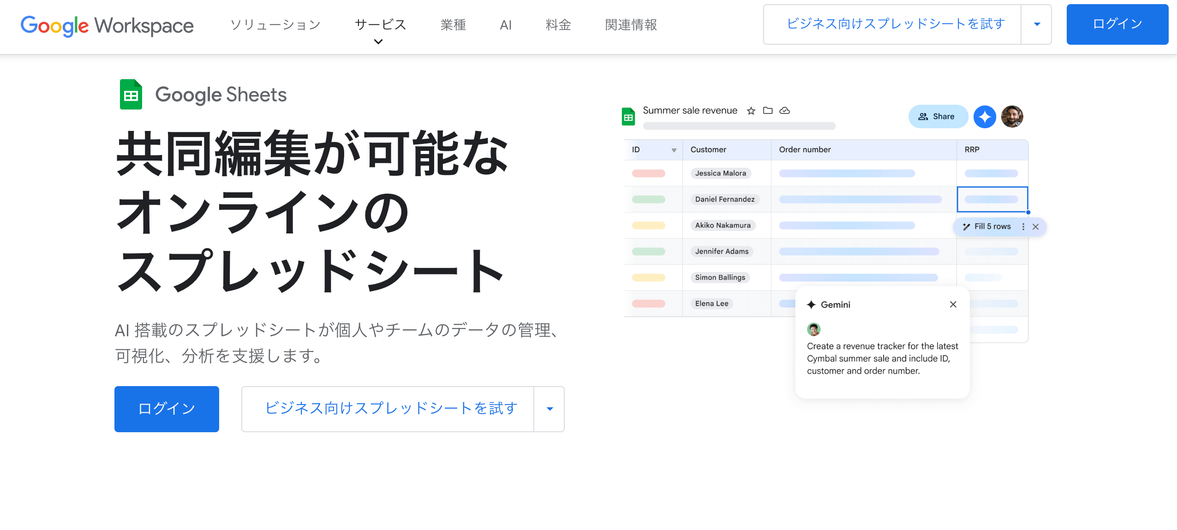Click the filter icon in the ID column
The height and width of the screenshot is (530, 1177).
pyautogui.click(x=674, y=150)
